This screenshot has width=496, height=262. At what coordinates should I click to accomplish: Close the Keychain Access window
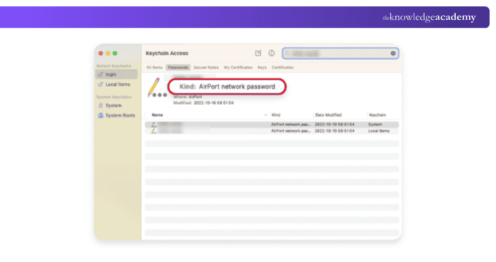pyautogui.click(x=101, y=54)
